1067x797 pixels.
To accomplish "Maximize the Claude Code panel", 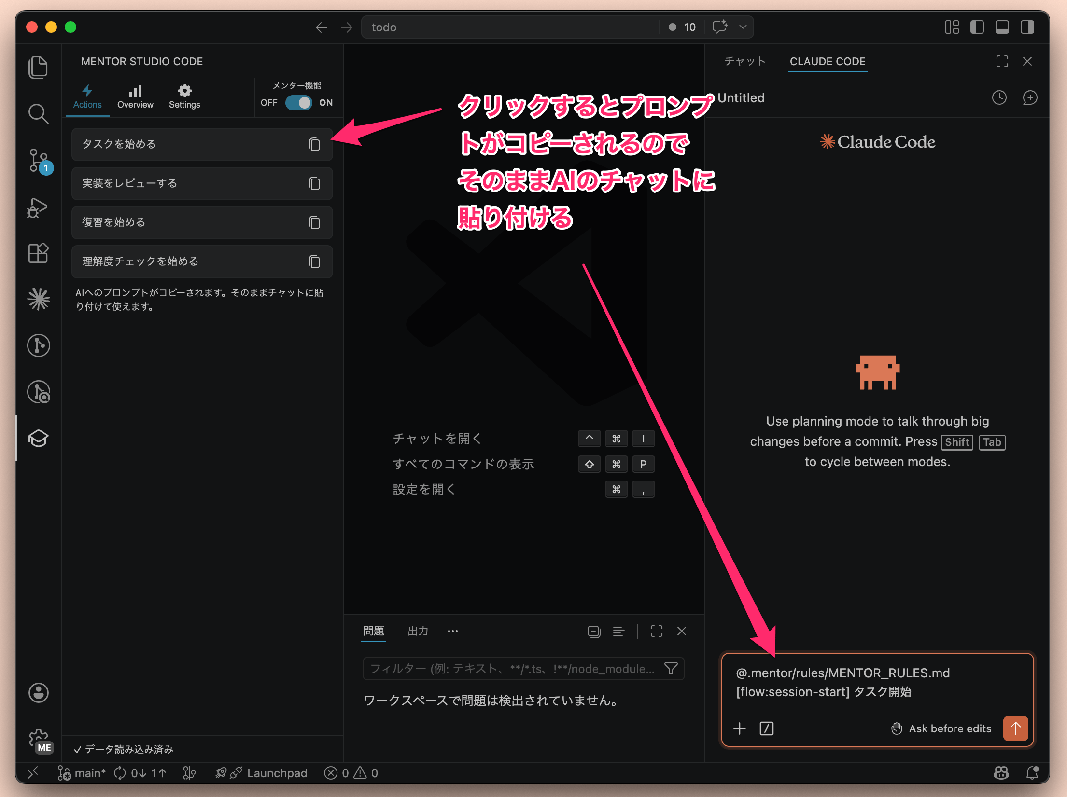I will click(x=1002, y=61).
